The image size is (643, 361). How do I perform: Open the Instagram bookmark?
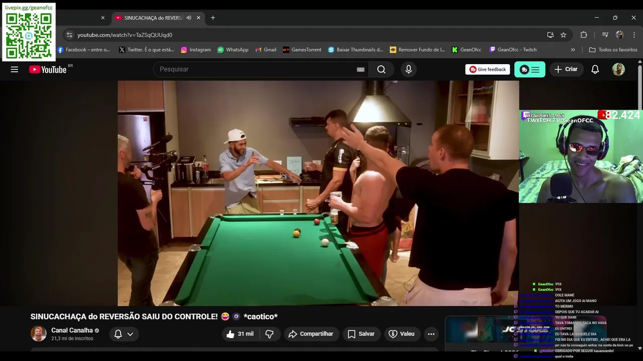point(196,50)
